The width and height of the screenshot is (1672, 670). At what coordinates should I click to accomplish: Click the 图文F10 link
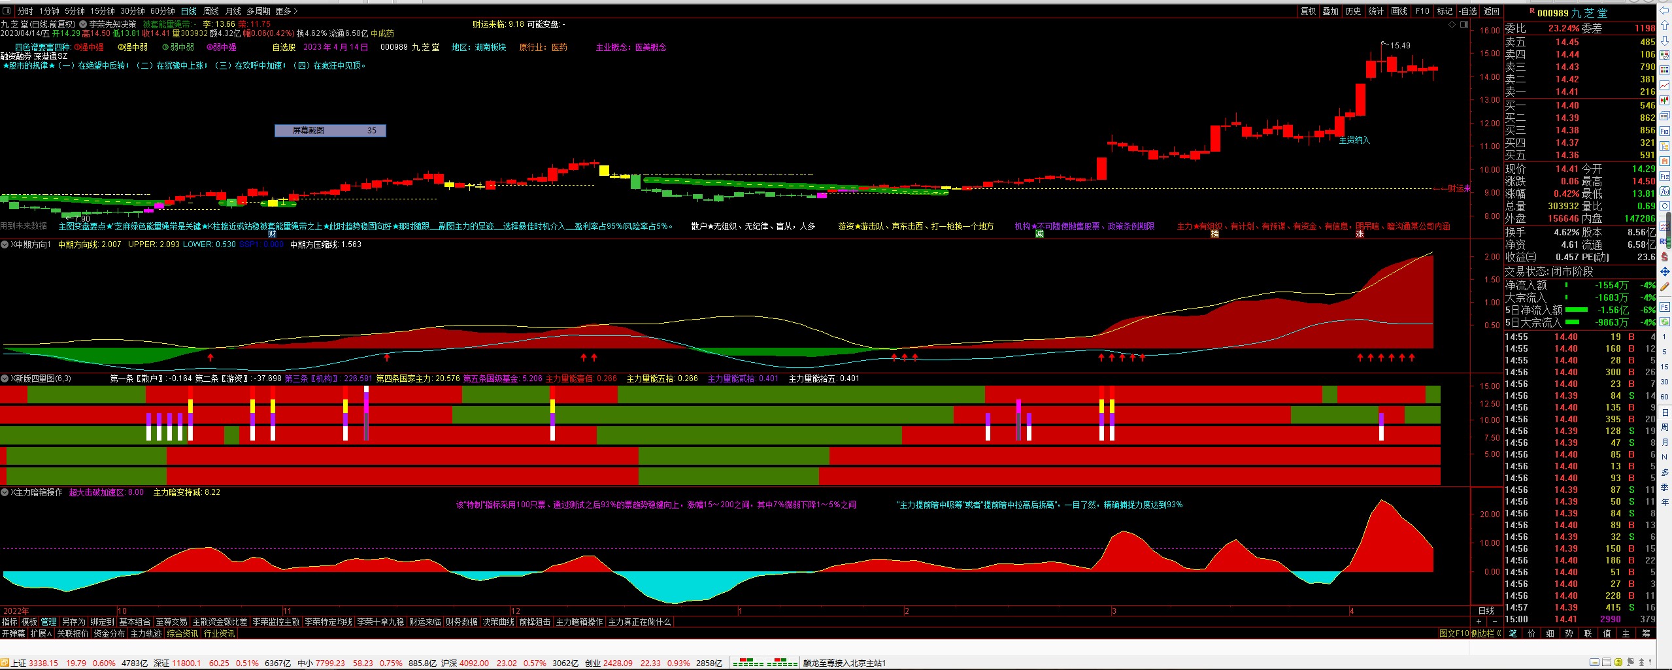coord(1454,633)
